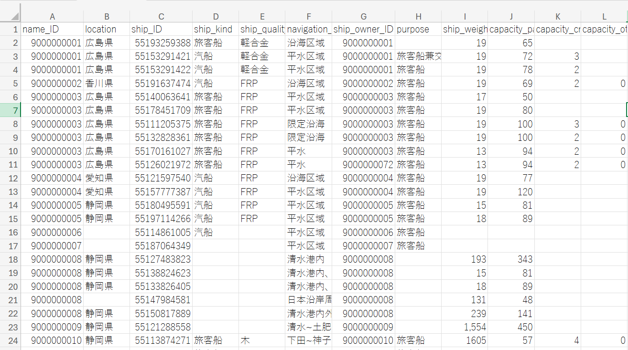Click cell 55133826405
628x350 pixels.
pos(161,286)
